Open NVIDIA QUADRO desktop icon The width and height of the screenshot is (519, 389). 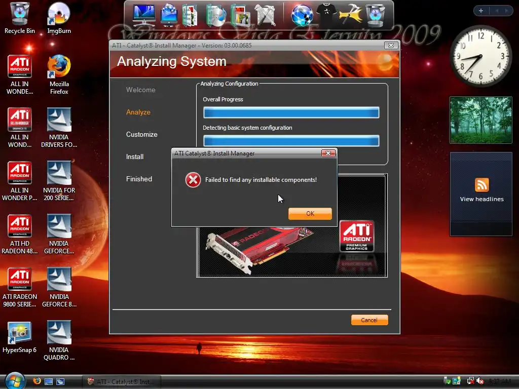(59, 341)
